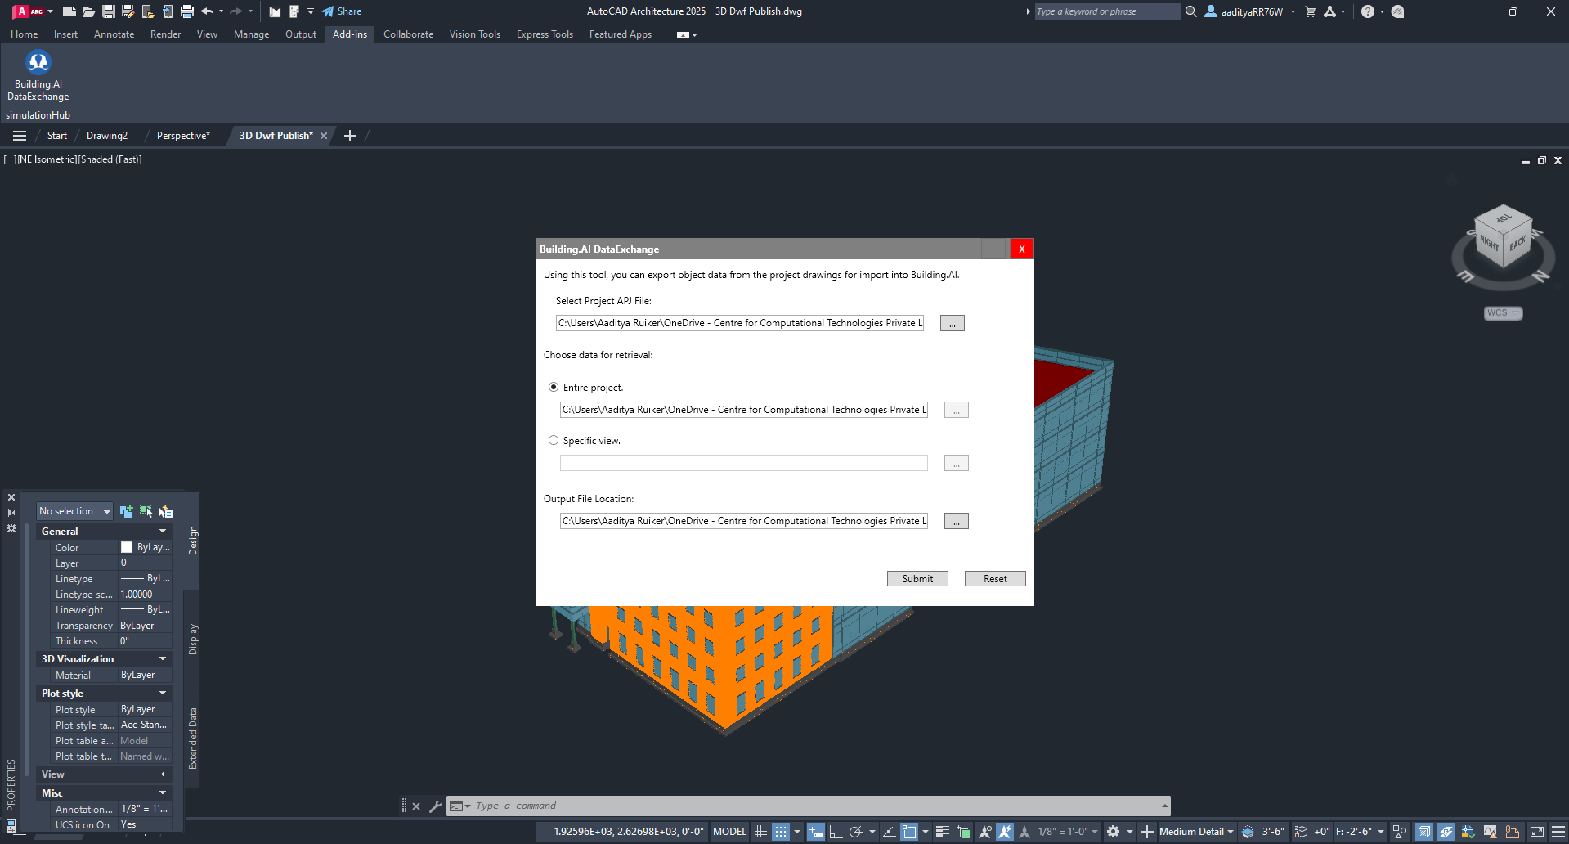Add a new drawing tab with plus icon
Viewport: 1569px width, 844px height.
[350, 136]
